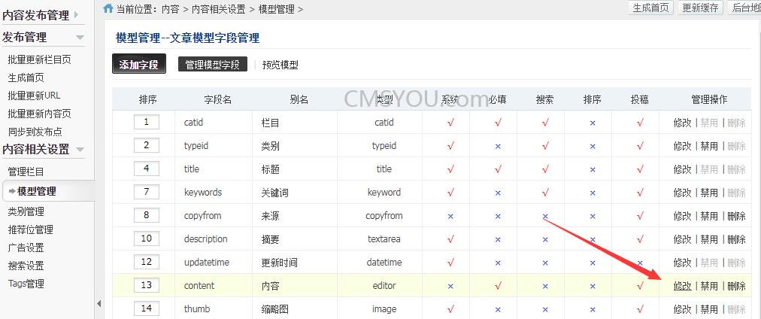The height and width of the screenshot is (319, 761).
Task: Click 禁用 for the content field
Action: coord(709,286)
